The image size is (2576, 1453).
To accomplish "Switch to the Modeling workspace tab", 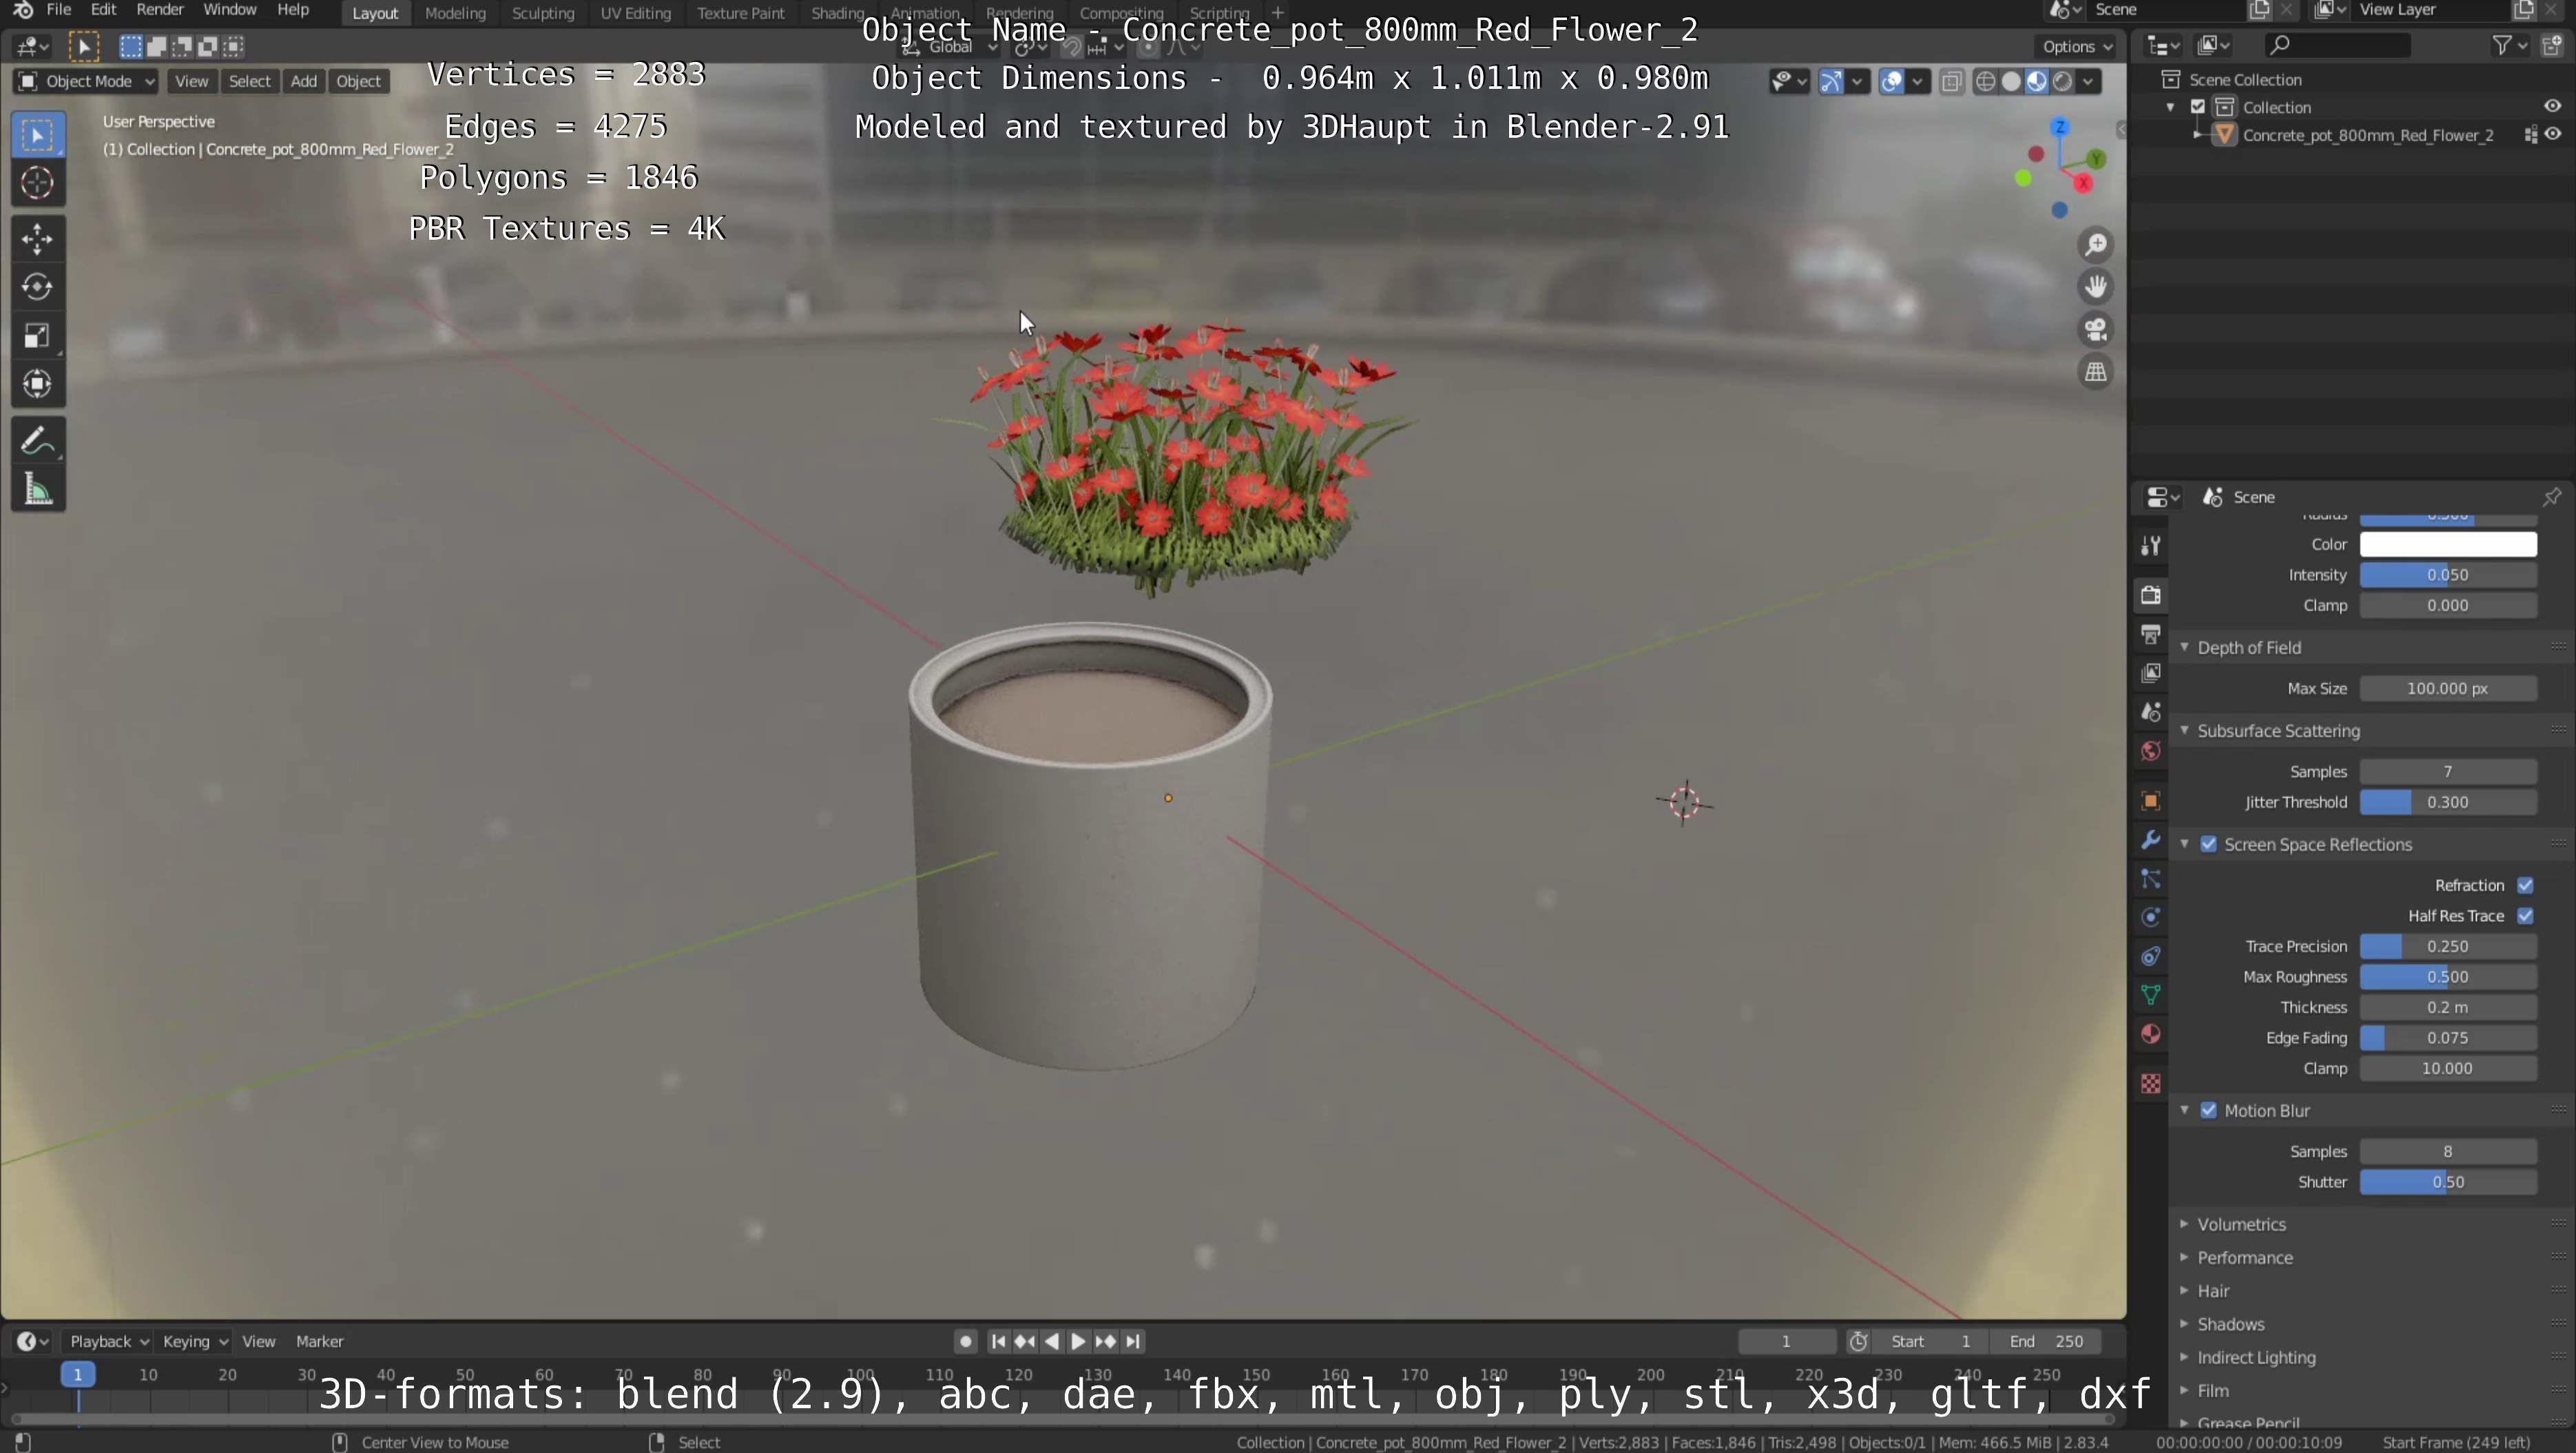I will (x=455, y=13).
